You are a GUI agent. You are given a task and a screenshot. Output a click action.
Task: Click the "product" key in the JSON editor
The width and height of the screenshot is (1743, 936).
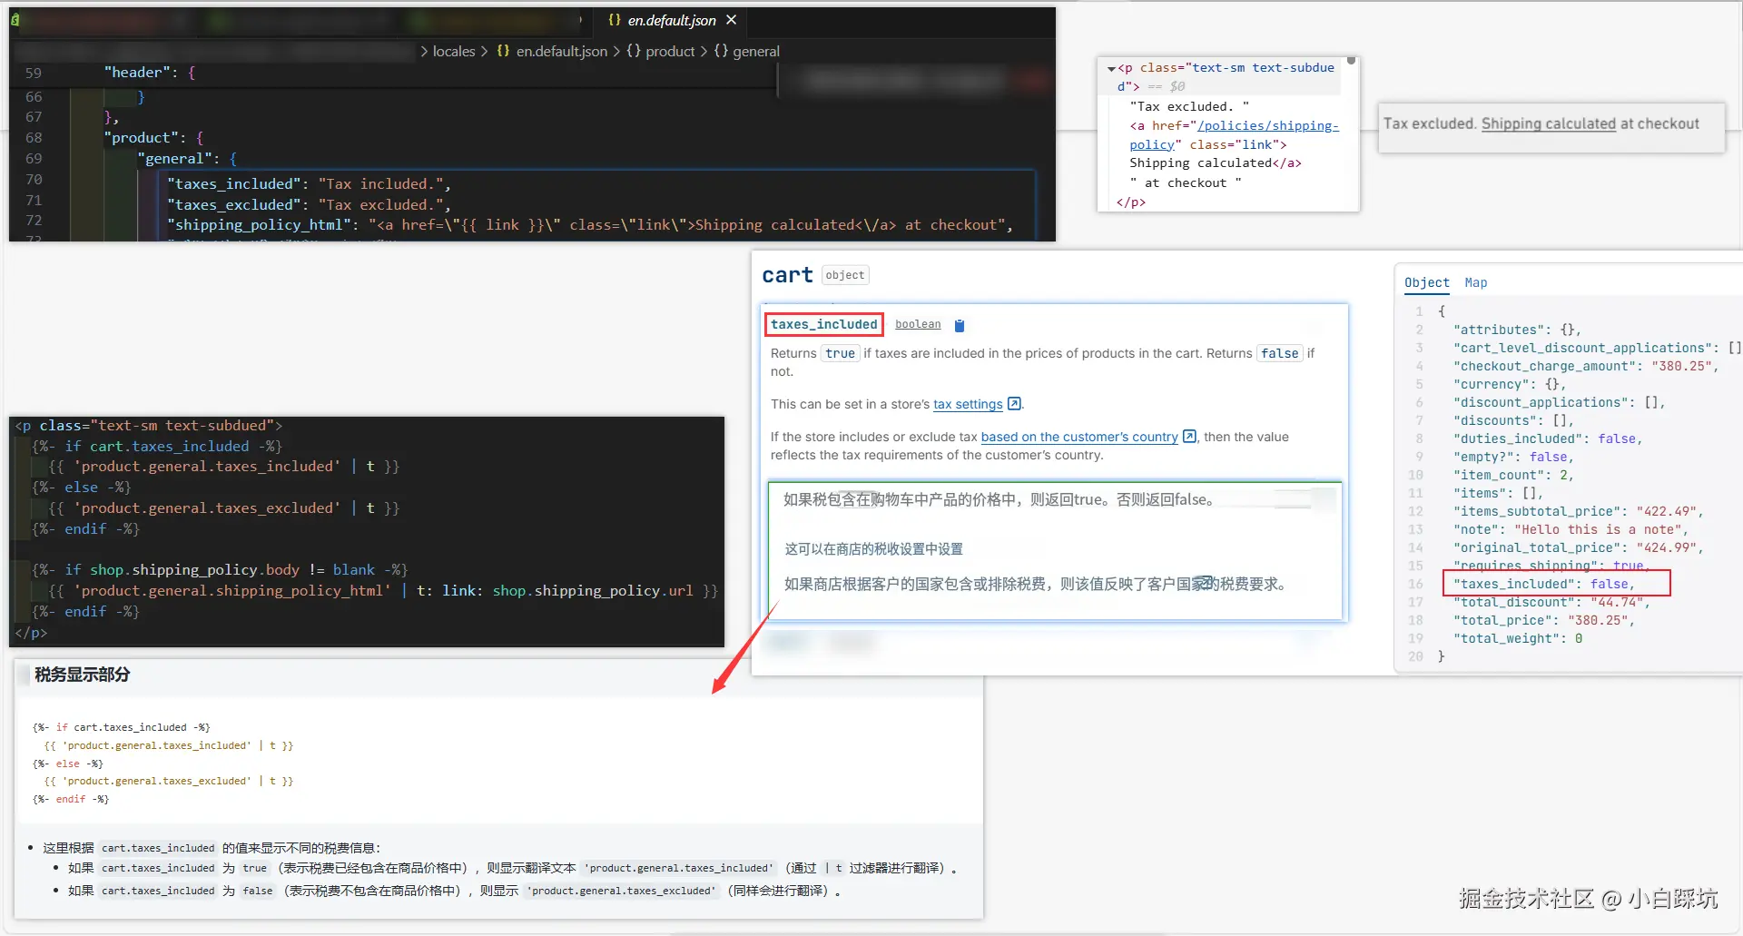pos(141,138)
